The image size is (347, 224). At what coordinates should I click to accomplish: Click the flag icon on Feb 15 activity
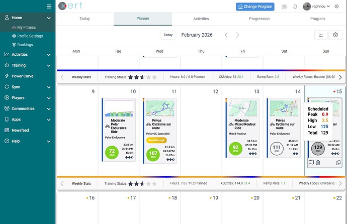[311, 163]
